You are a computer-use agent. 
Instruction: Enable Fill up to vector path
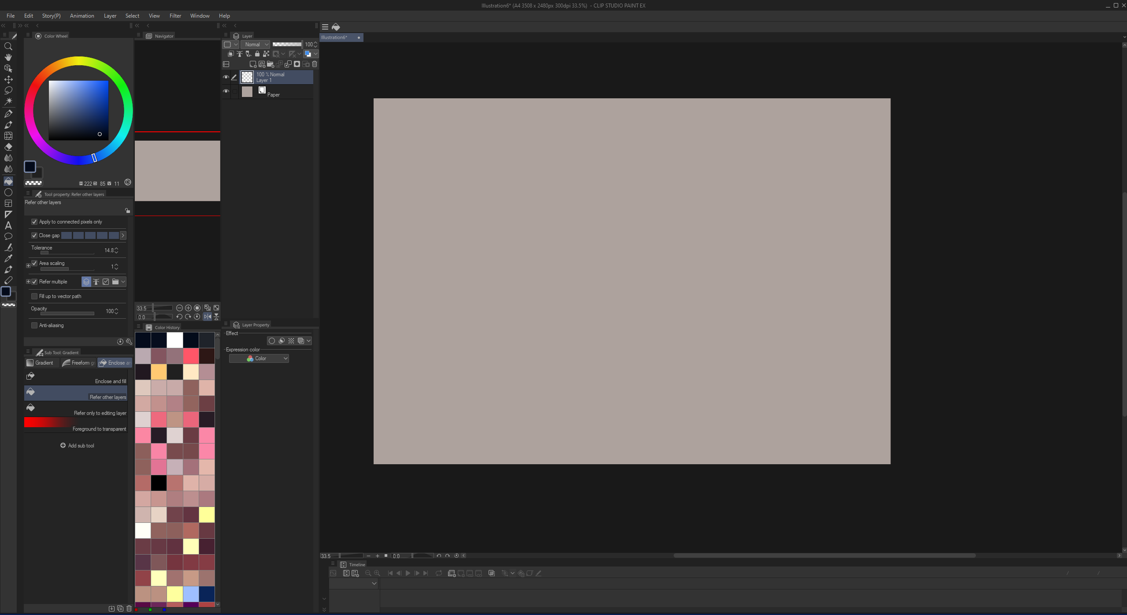pyautogui.click(x=34, y=296)
